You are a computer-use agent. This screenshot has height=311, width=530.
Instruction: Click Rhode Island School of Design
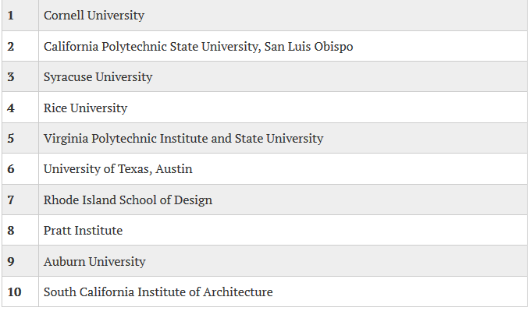point(128,200)
